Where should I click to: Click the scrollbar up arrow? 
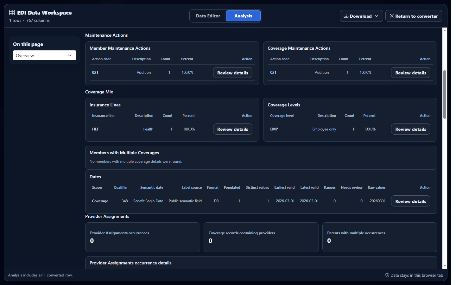pos(445,30)
